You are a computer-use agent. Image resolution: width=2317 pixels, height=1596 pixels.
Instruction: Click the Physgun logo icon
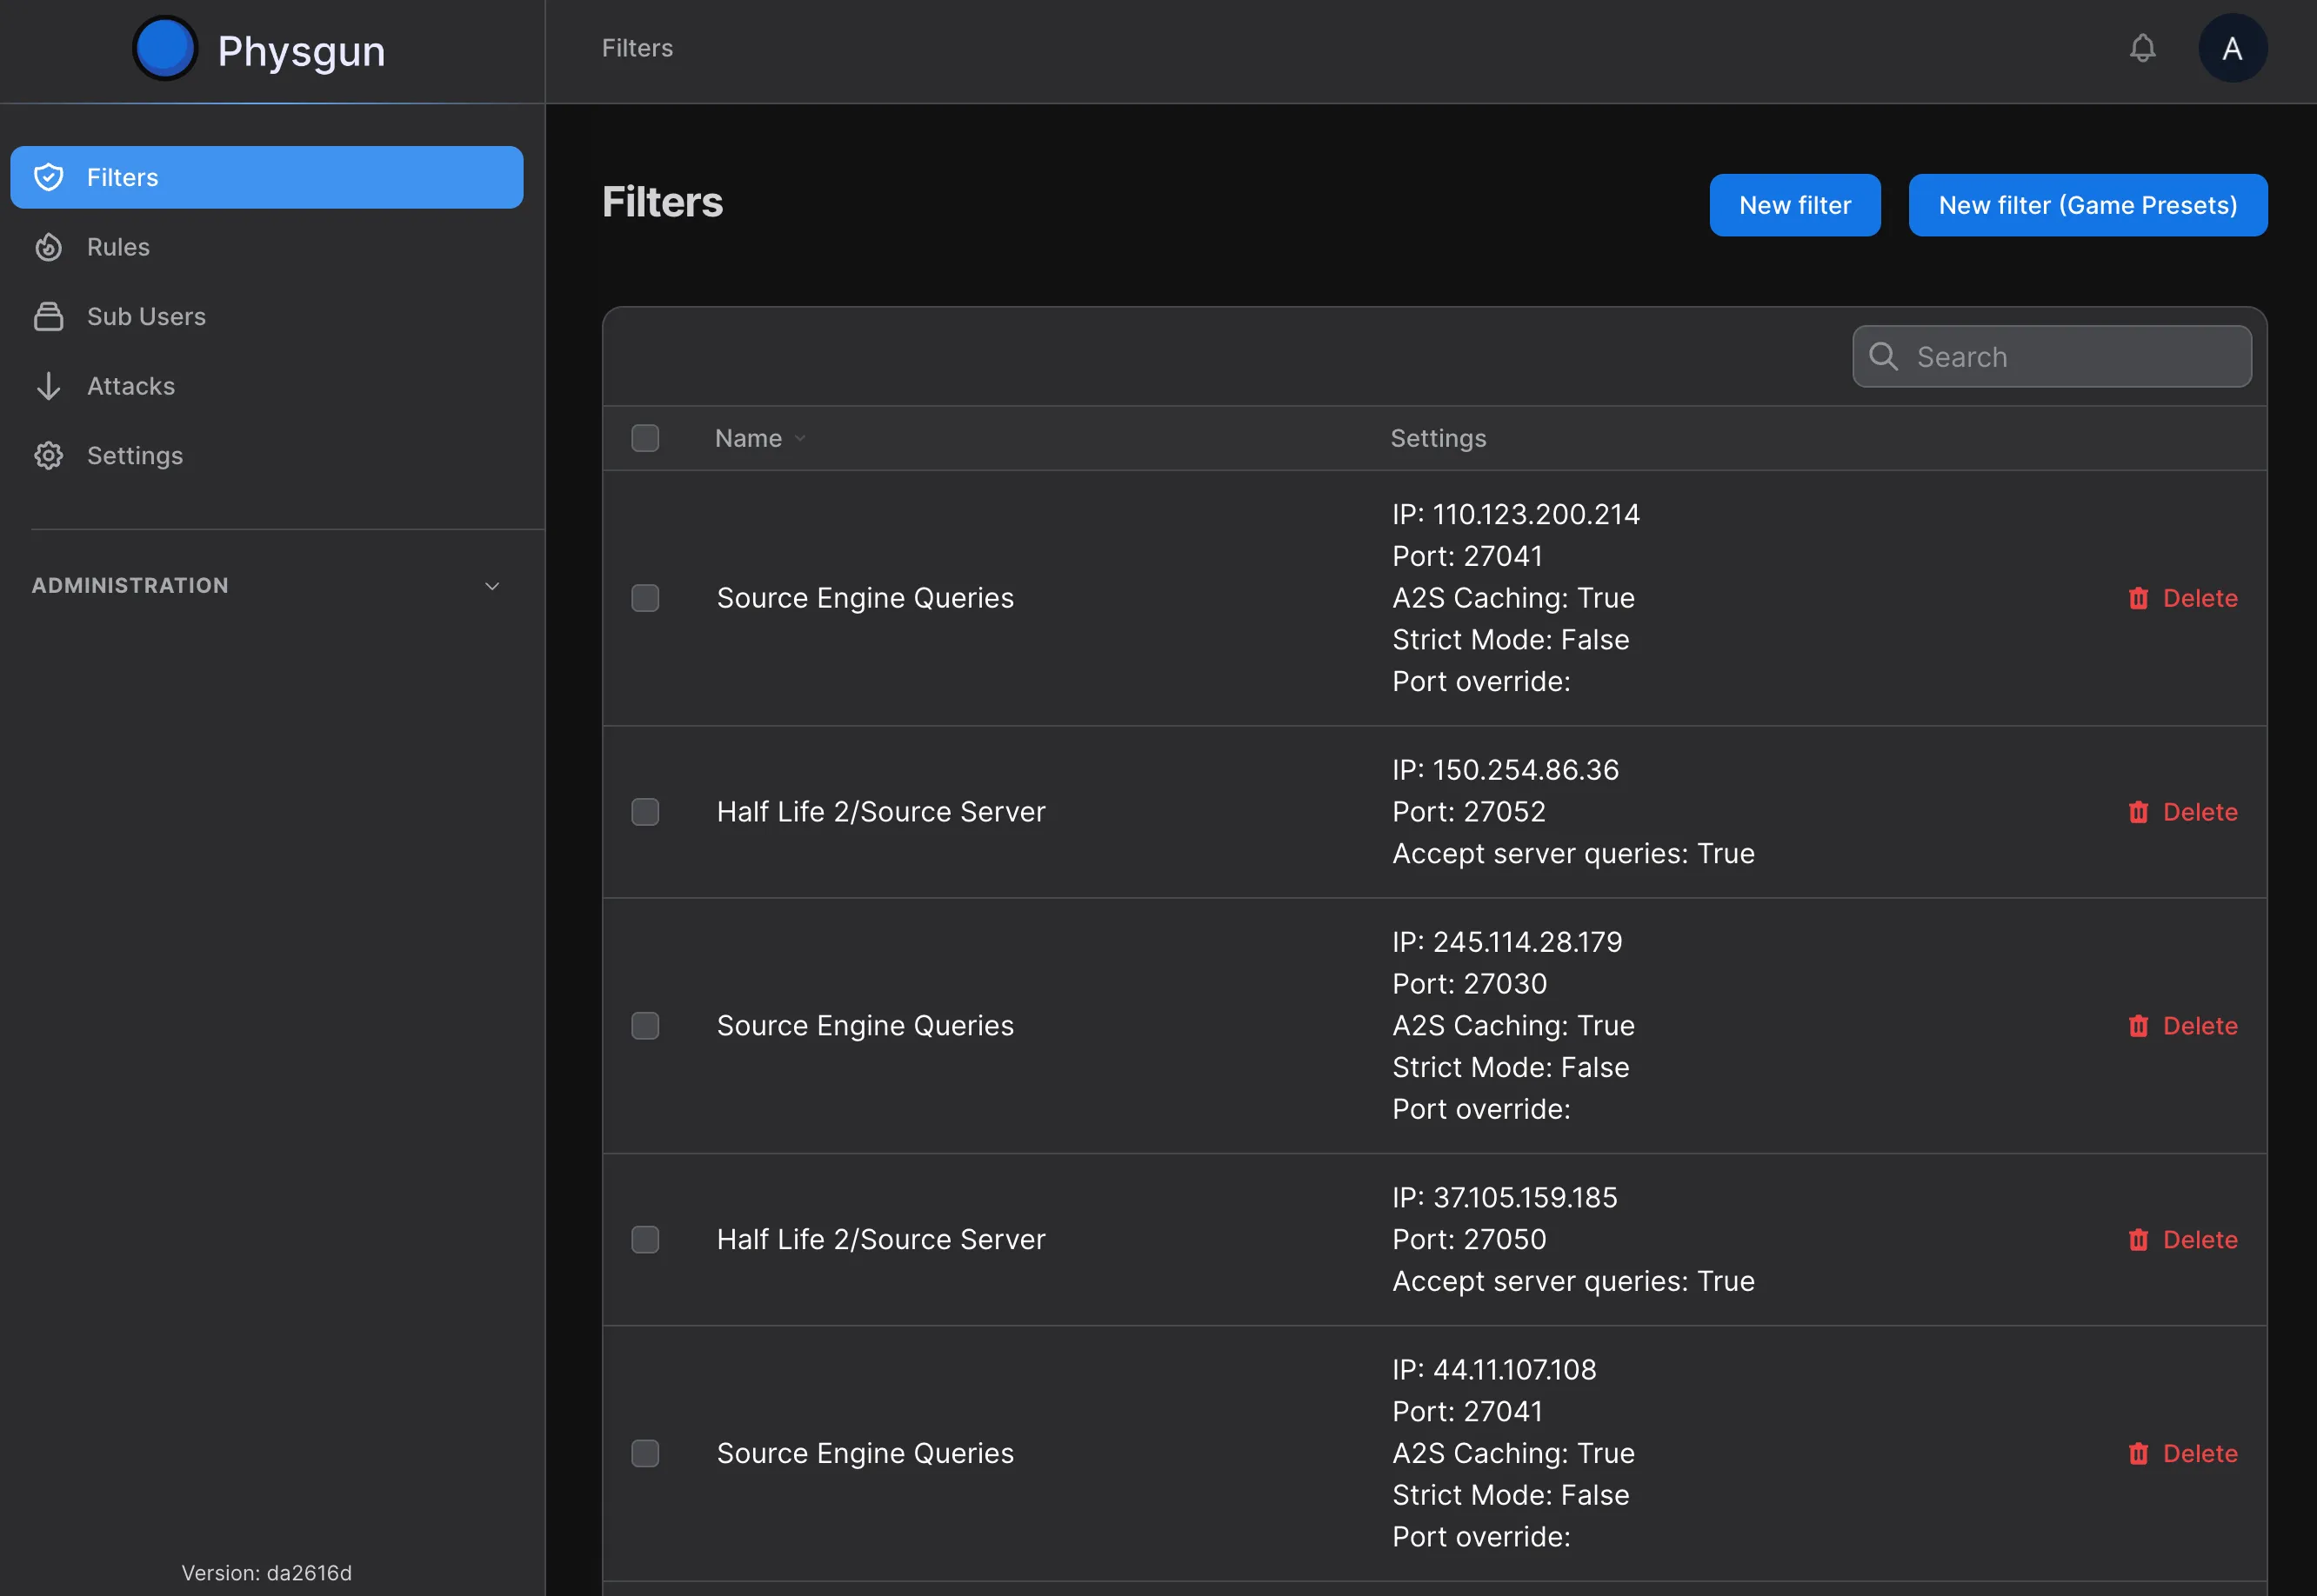coord(165,47)
